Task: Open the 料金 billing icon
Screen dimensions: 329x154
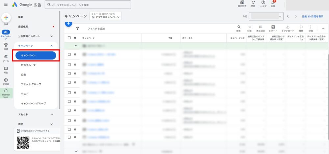Action: (x=6, y=69)
